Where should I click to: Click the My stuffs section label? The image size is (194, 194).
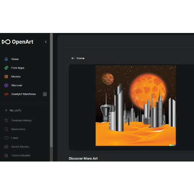pos(16,111)
